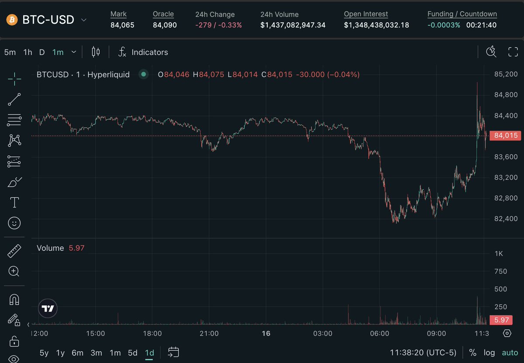Select the trend line drawing tool
The width and height of the screenshot is (524, 363).
pyautogui.click(x=14, y=100)
